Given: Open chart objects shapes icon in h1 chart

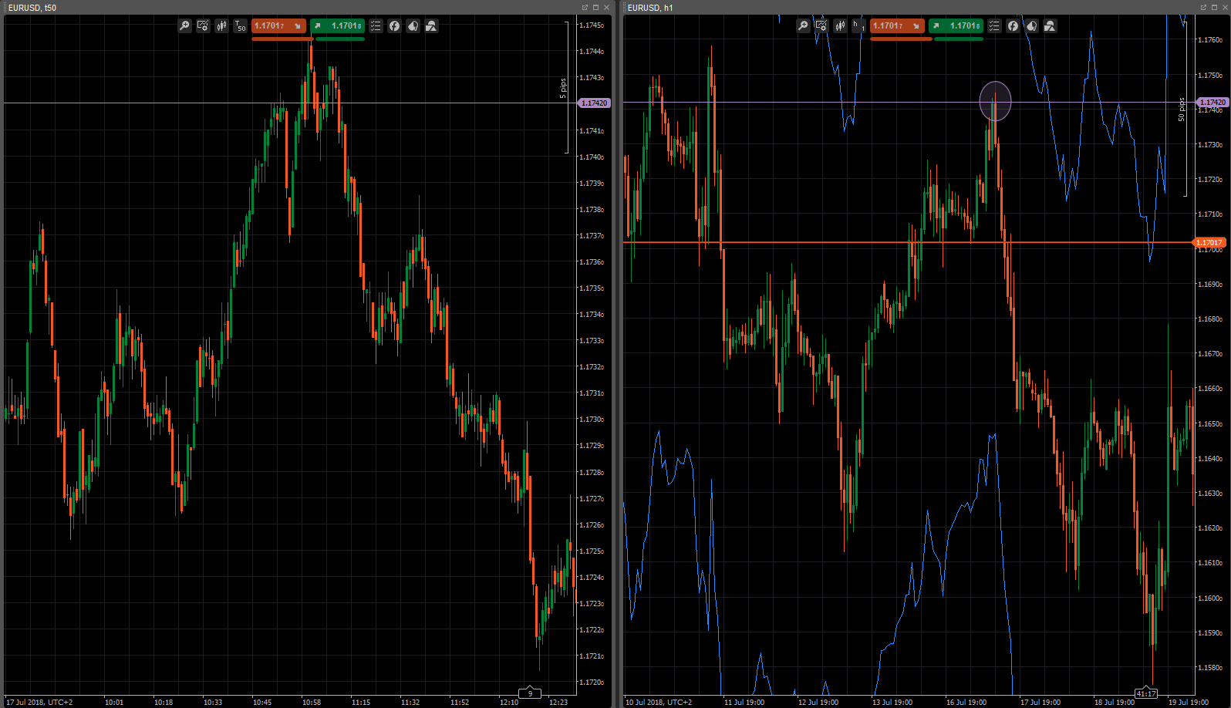Looking at the screenshot, I should point(1050,26).
